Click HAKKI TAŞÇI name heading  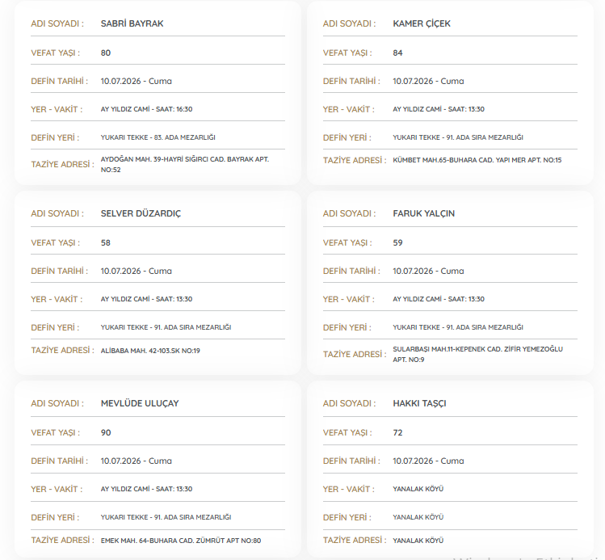point(419,403)
